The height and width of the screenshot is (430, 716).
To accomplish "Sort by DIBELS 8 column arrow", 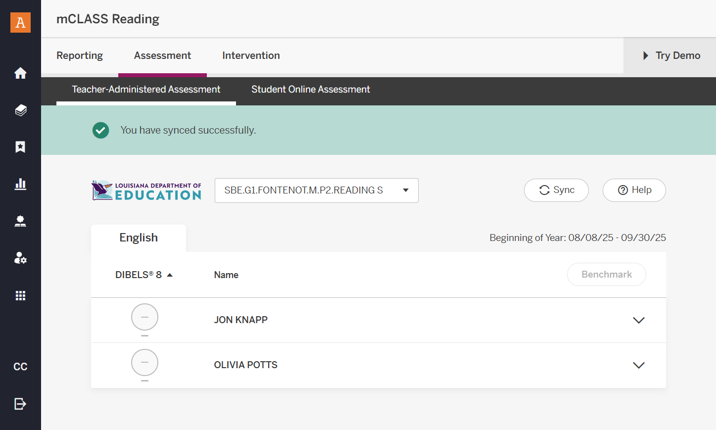I will pos(170,275).
